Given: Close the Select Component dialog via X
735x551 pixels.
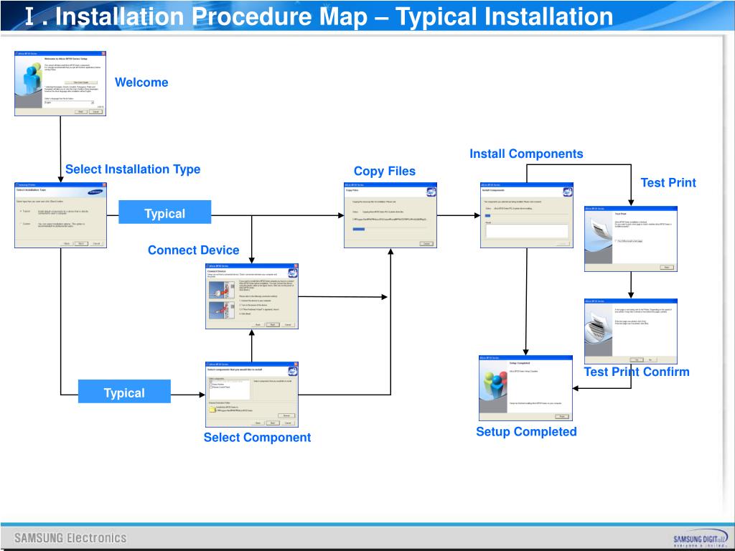Looking at the screenshot, I should [295, 364].
